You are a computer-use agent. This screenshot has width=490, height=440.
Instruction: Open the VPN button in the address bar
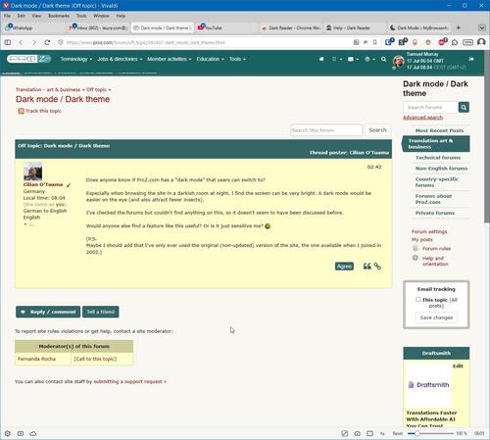pos(467,42)
